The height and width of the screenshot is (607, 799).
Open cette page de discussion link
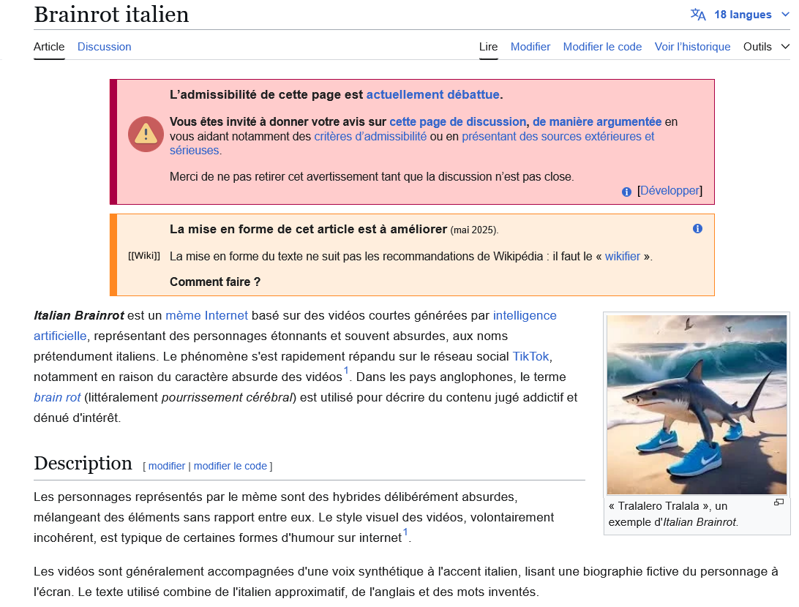pyautogui.click(x=457, y=121)
